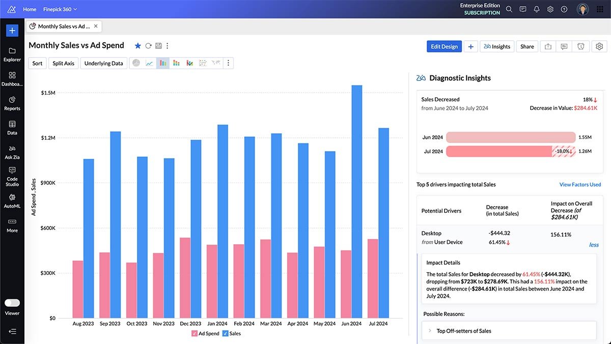The height and width of the screenshot is (344, 611).
Task: Select the pie chart type icon
Action: coord(136,63)
